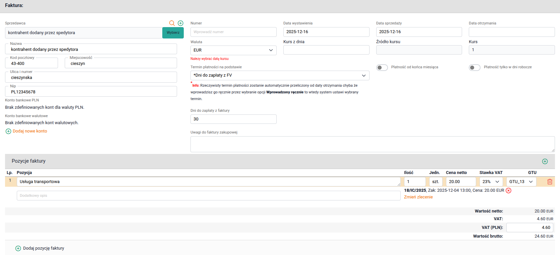Click the Dodaj nowe konto link
This screenshot has height=255, width=560.
pyautogui.click(x=30, y=131)
